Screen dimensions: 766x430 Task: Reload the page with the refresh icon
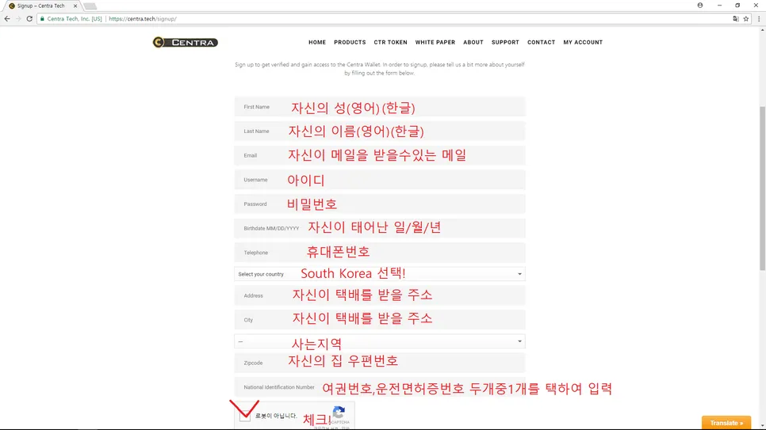29,18
